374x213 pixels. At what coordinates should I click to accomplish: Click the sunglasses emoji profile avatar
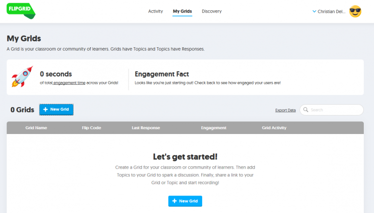355,11
